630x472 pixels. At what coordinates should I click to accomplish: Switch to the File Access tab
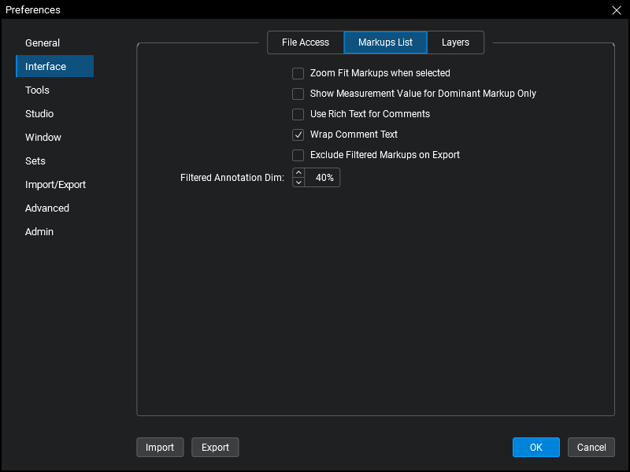(305, 42)
